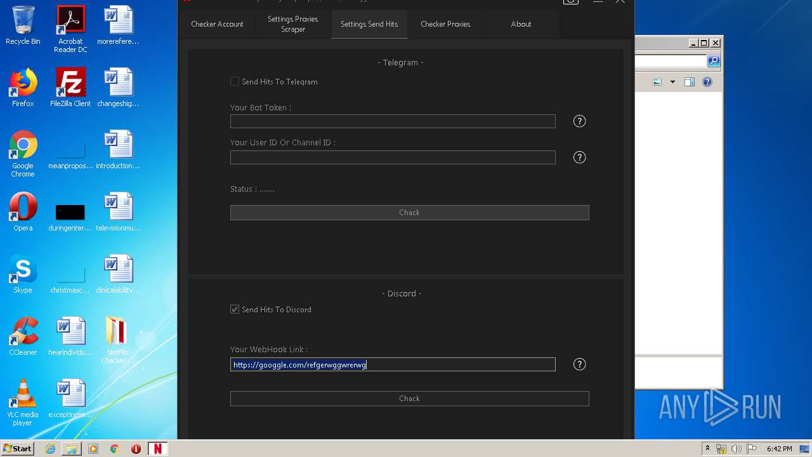This screenshot has height=457, width=812.
Task: Click the taskbar clock
Action: 779,449
